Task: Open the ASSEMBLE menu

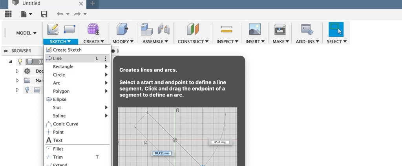Action: pos(155,41)
